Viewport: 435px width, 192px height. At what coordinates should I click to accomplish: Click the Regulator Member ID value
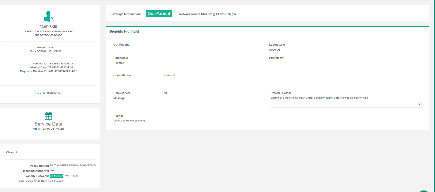63,71
